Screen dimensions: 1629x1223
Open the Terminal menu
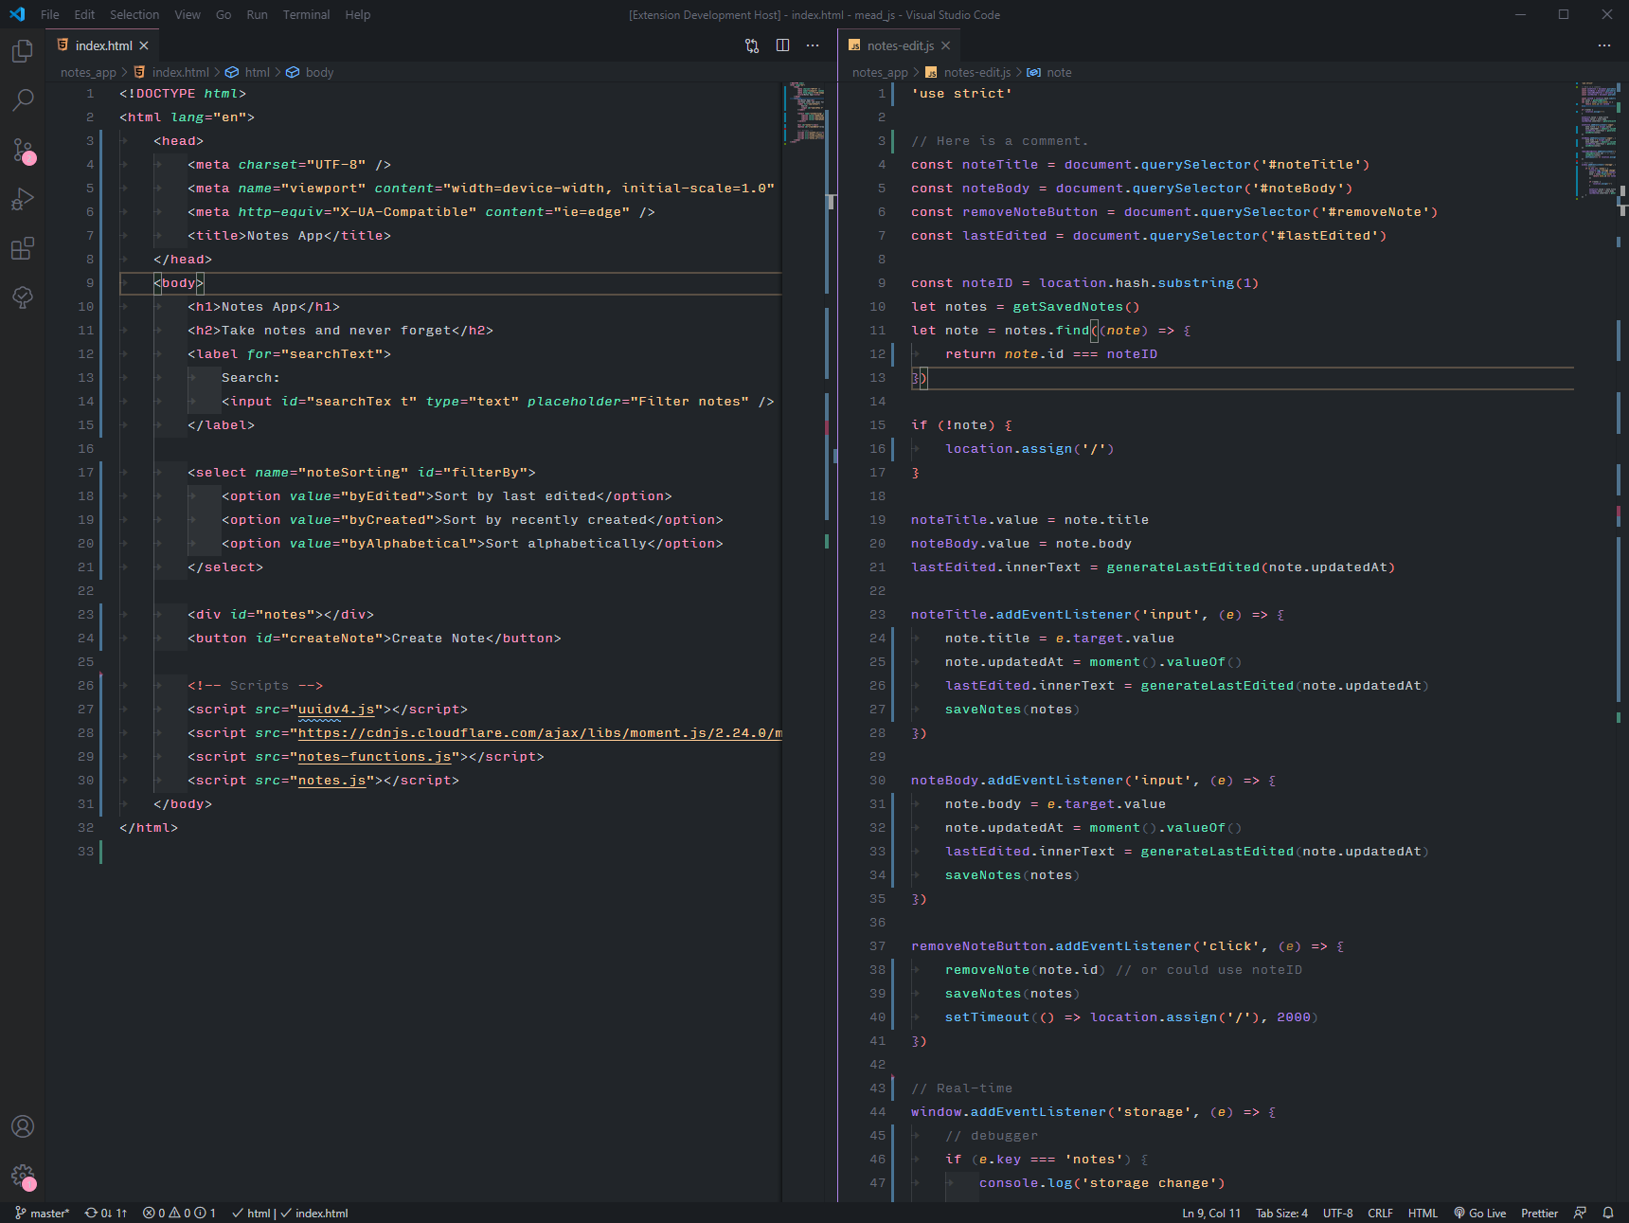[306, 14]
